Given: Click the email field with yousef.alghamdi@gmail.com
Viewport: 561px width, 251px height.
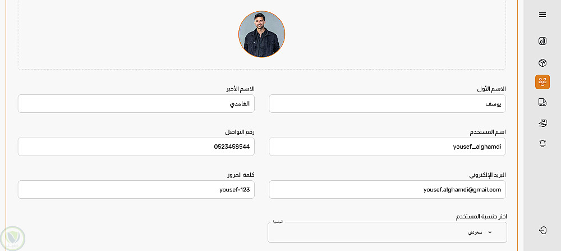Looking at the screenshot, I should [x=387, y=190].
